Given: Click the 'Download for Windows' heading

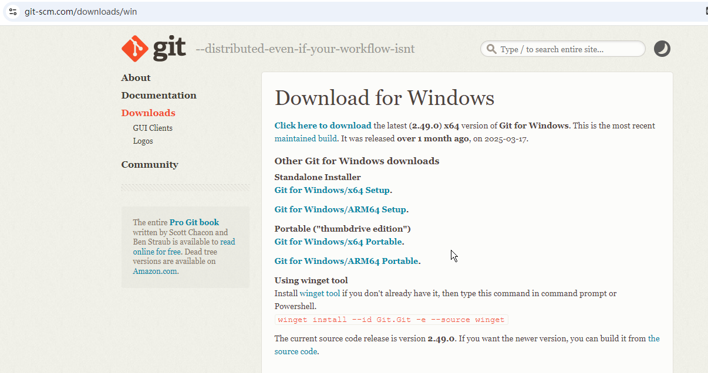Looking at the screenshot, I should click(385, 98).
